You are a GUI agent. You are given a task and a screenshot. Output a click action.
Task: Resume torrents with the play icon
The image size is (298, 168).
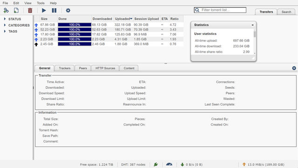point(44,10)
